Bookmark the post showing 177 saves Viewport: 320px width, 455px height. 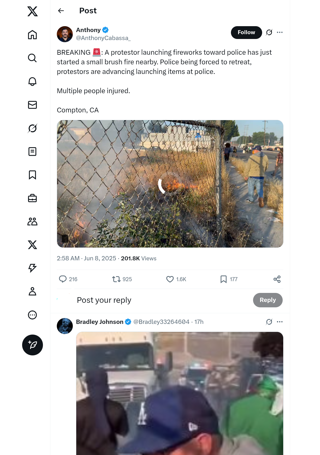[223, 279]
